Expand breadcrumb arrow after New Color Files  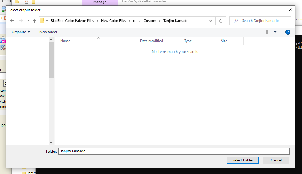(130, 21)
